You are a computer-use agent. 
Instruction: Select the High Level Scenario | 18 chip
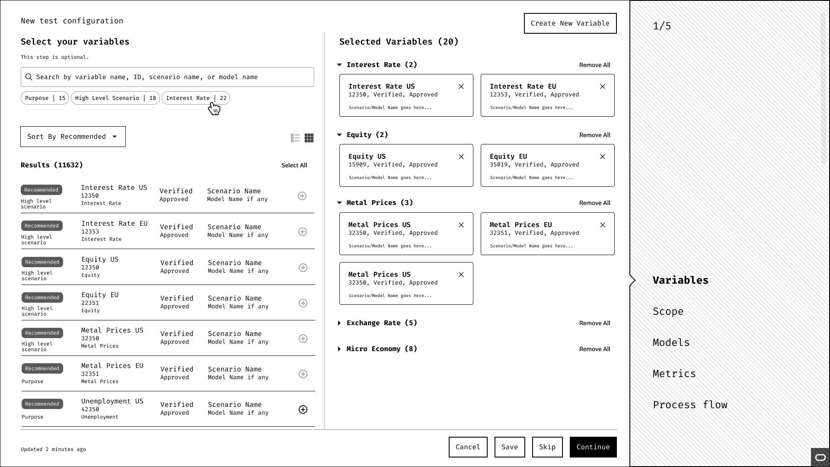[115, 98]
